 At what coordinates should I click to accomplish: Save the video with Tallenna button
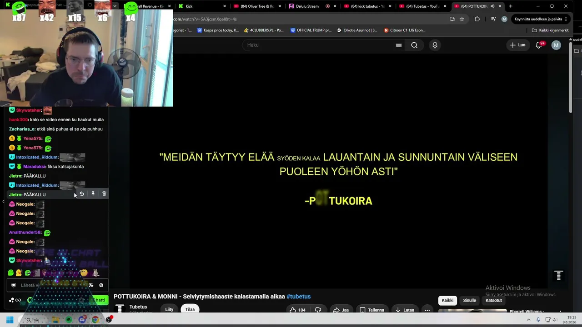point(372,310)
